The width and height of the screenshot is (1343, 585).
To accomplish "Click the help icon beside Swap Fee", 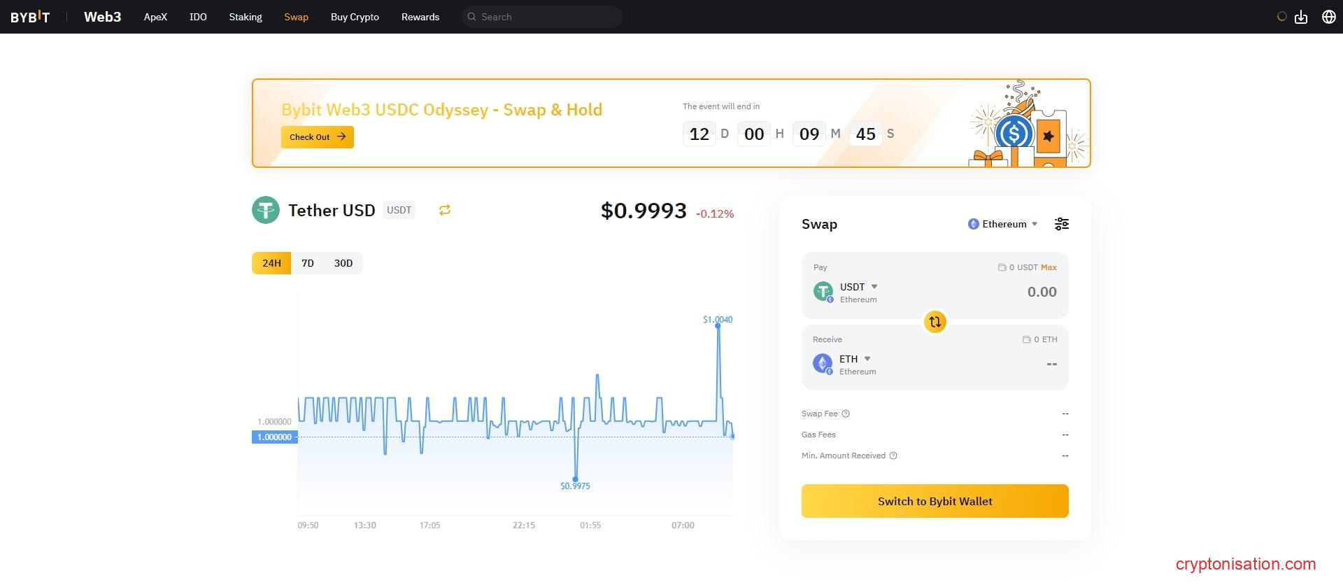I will pos(846,414).
